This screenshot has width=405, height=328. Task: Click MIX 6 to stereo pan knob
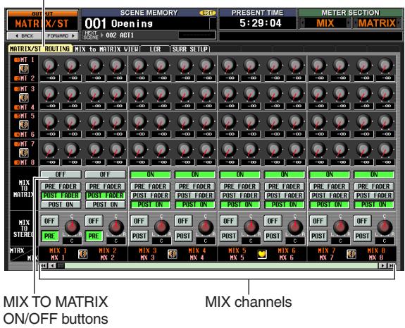click(x=295, y=226)
